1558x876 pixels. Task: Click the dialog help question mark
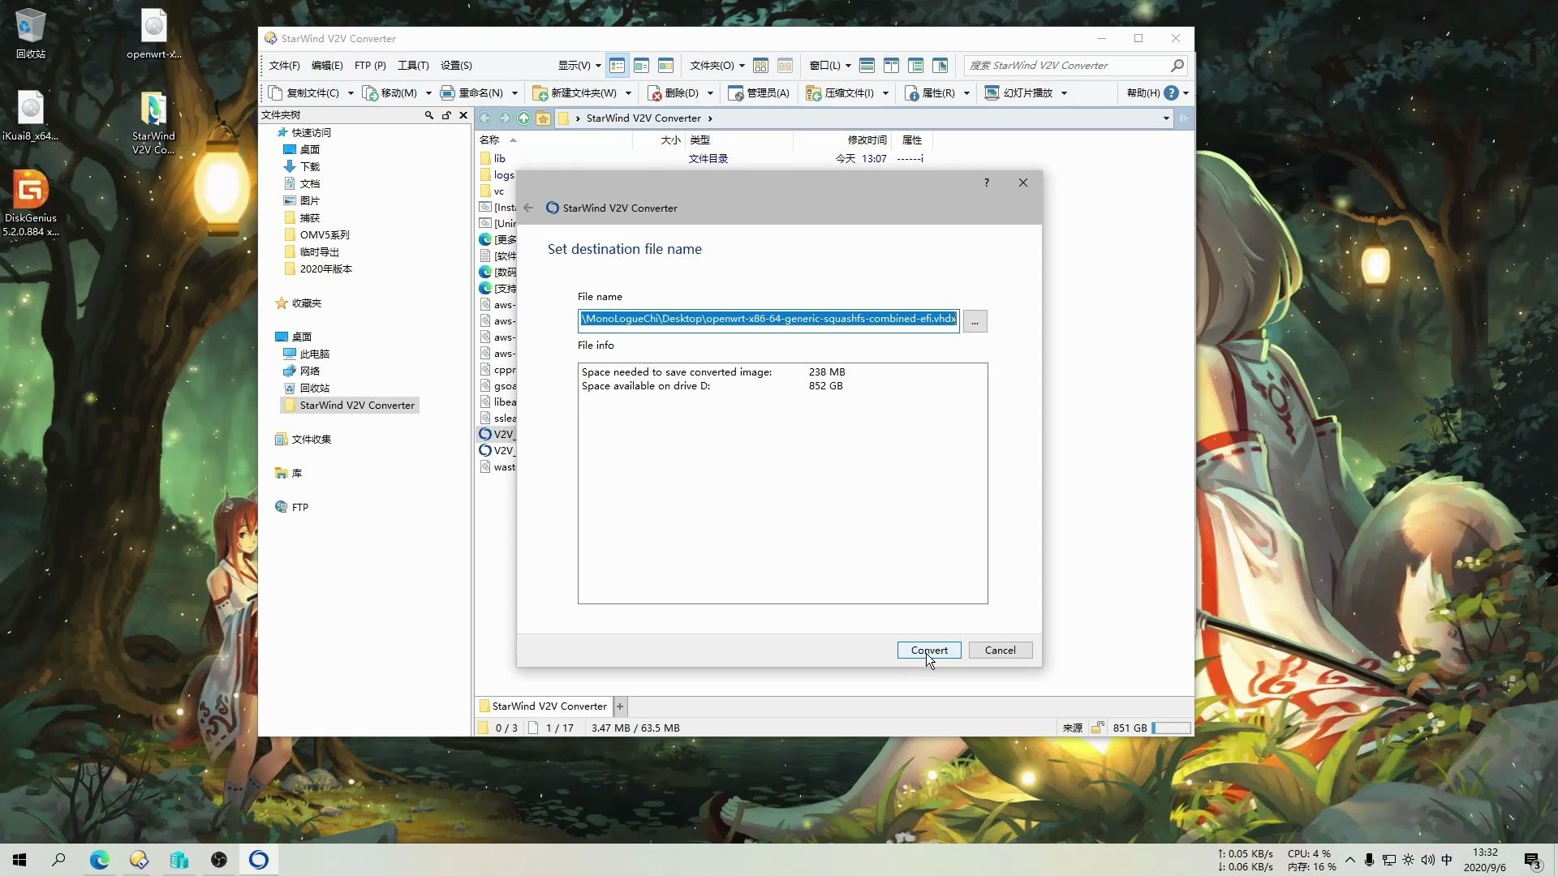pos(987,182)
